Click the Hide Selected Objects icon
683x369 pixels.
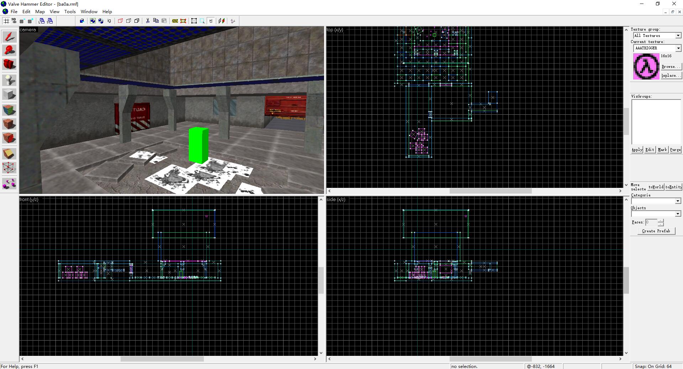click(121, 21)
